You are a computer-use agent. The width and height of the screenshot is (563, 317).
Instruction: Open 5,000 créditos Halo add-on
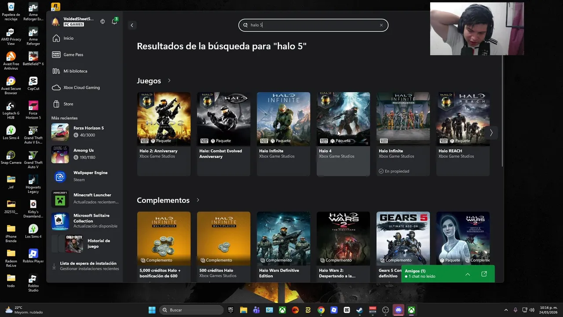[x=164, y=247]
